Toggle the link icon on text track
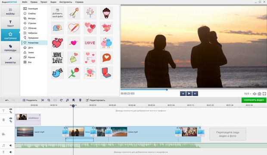Image resolution: width=267 pixels, height=155 pixels. click(x=11, y=112)
